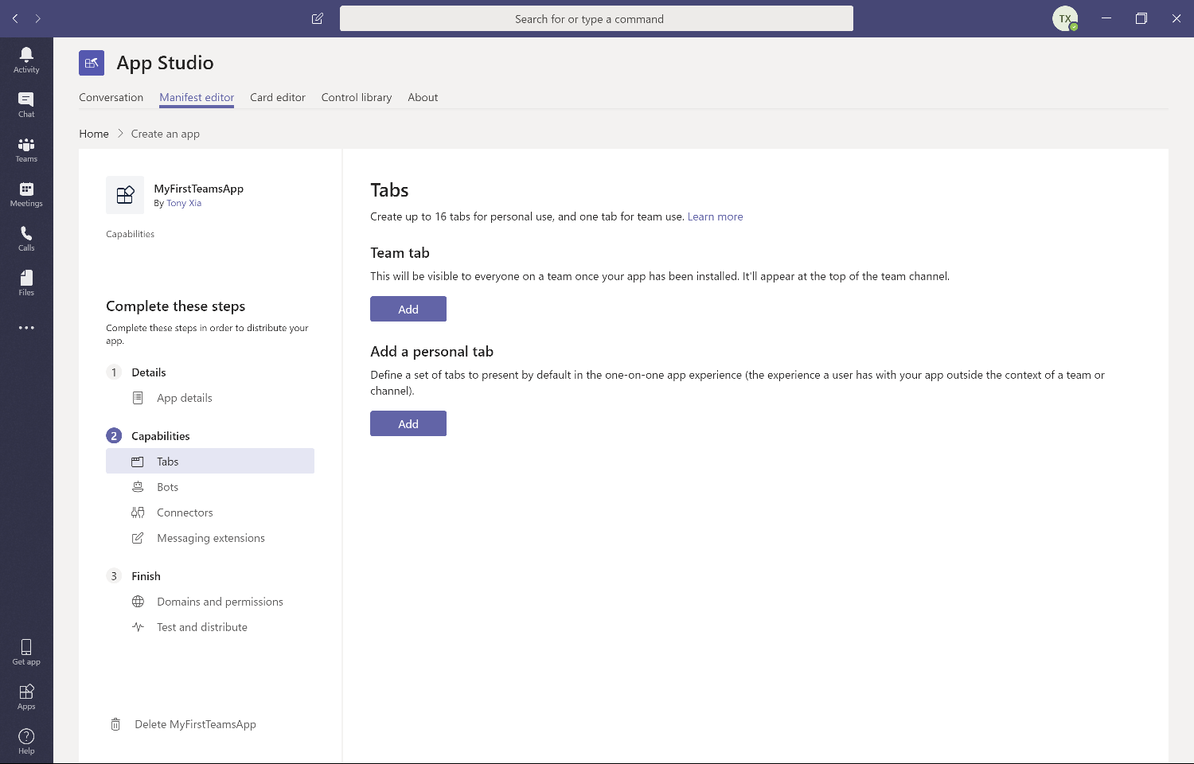1194x764 pixels.
Task: Click the MyFirstTeamsApp app icon
Action: pos(125,195)
